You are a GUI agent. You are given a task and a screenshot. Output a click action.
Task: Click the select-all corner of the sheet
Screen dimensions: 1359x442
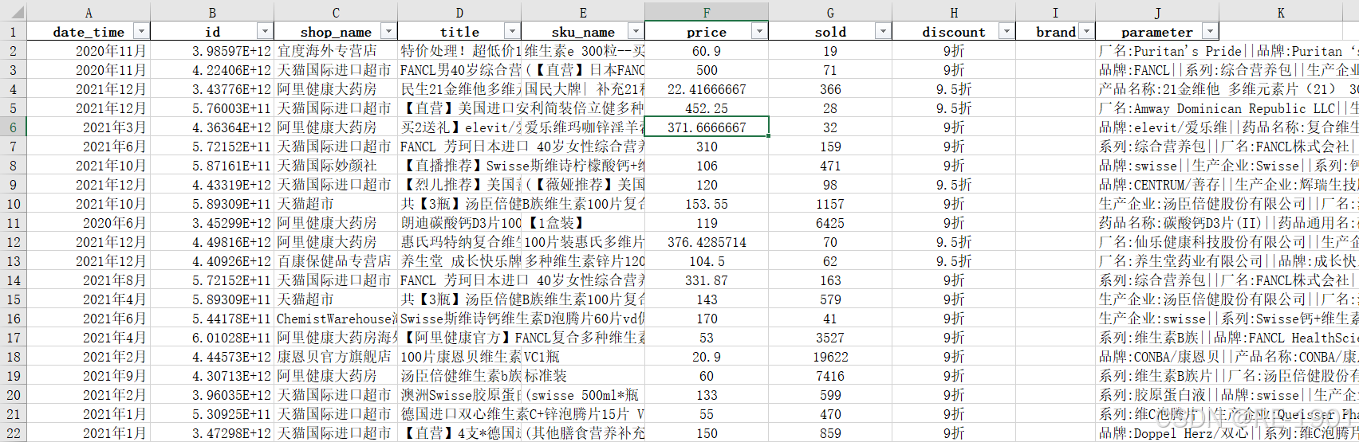[13, 11]
